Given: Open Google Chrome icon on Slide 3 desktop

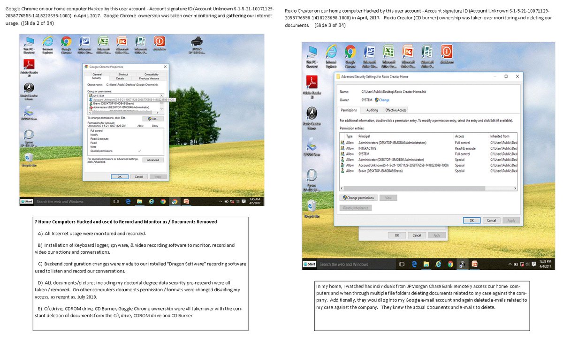Looking at the screenshot, I should pos(350,56).
